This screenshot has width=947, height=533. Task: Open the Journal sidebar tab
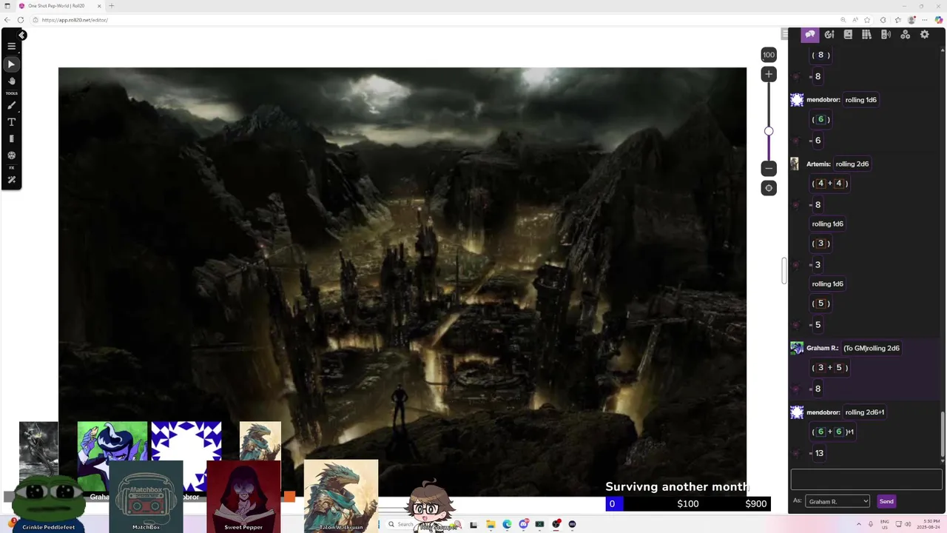click(848, 35)
